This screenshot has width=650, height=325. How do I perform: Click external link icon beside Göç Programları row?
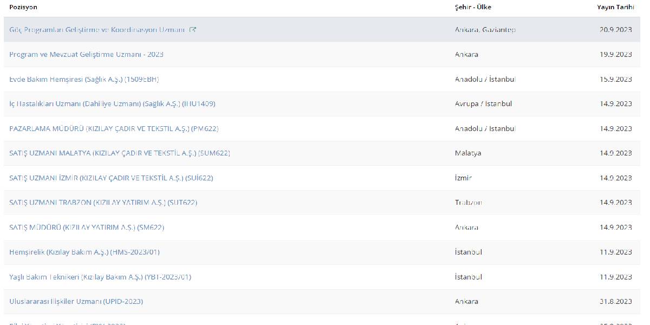tap(193, 30)
